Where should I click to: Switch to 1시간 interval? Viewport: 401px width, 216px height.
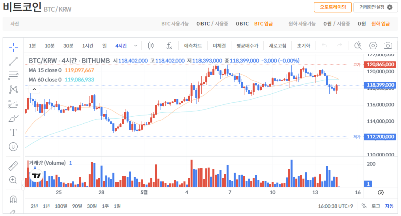(87, 46)
